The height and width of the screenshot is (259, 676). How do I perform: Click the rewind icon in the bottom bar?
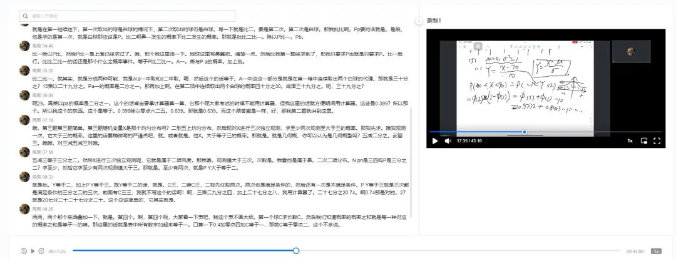click(x=24, y=252)
